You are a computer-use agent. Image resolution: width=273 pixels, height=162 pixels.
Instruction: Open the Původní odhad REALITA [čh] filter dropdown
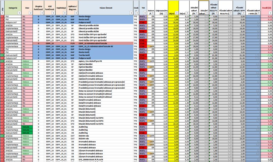click(x=216, y=13)
